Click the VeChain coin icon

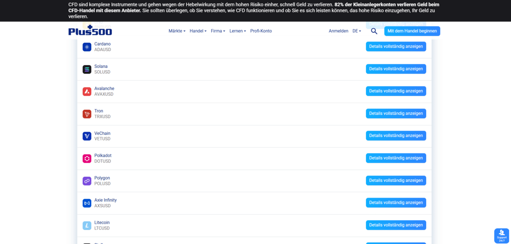87,136
